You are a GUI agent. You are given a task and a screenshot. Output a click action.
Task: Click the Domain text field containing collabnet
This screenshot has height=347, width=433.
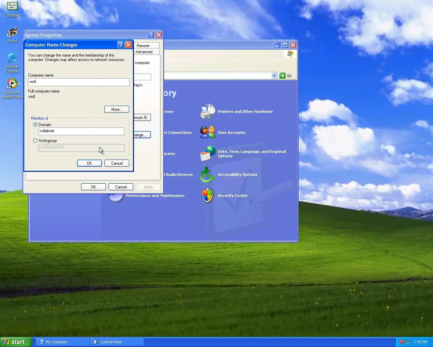pyautogui.click(x=82, y=131)
